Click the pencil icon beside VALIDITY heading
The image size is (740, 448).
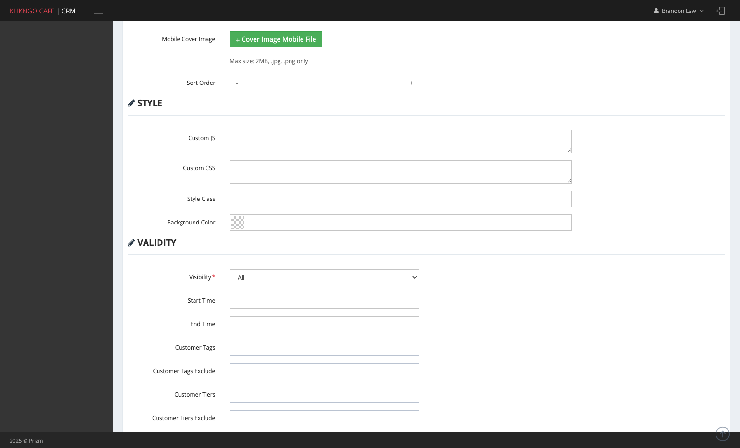tap(131, 243)
